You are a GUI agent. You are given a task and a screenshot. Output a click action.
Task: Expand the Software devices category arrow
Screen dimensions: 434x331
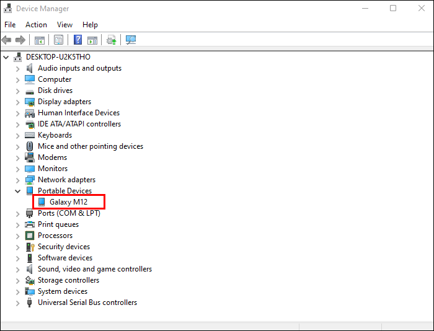pyautogui.click(x=17, y=258)
